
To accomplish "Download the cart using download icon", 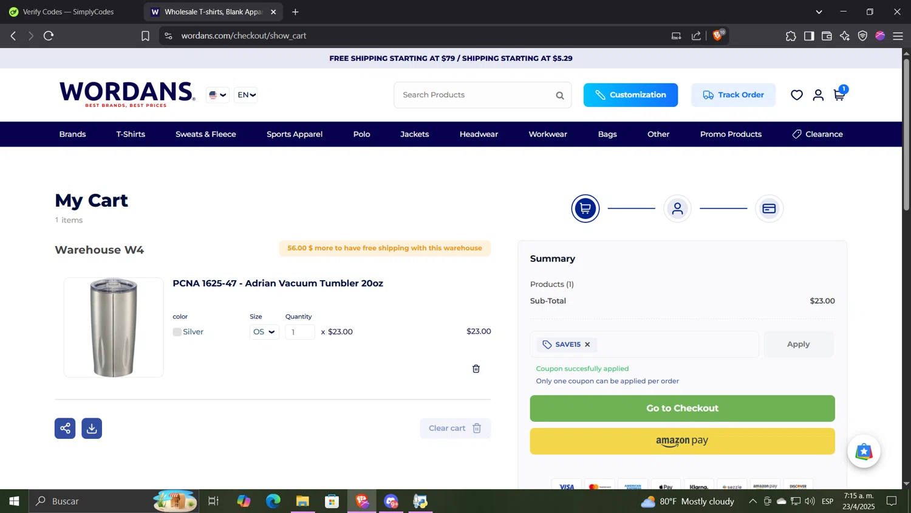I will (92, 429).
